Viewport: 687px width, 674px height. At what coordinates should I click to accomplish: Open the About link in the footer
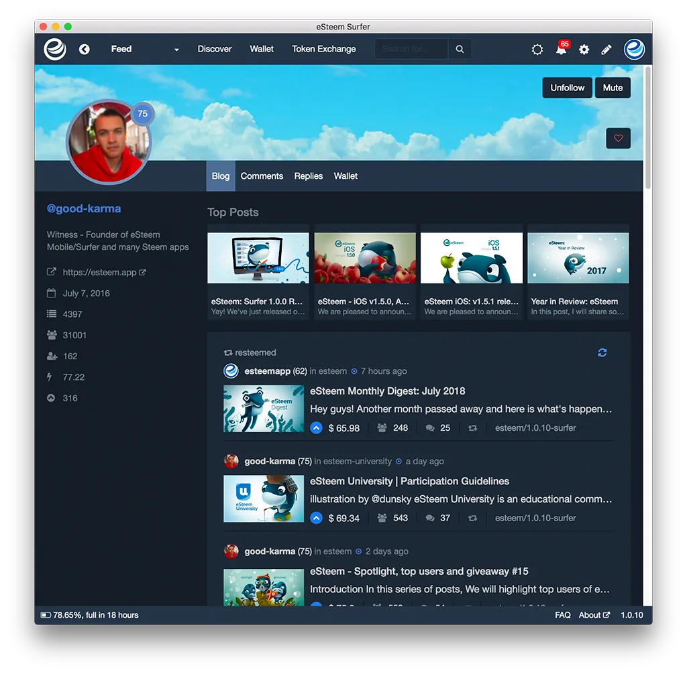(x=594, y=615)
